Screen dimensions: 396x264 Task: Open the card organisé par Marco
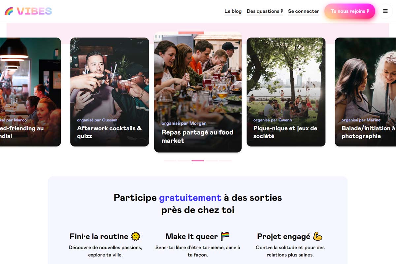[30, 92]
